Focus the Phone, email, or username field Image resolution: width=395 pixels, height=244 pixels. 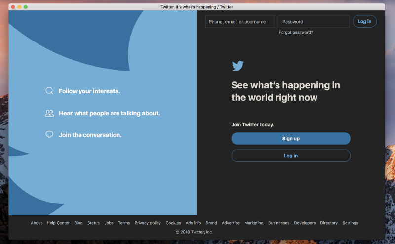pos(240,21)
